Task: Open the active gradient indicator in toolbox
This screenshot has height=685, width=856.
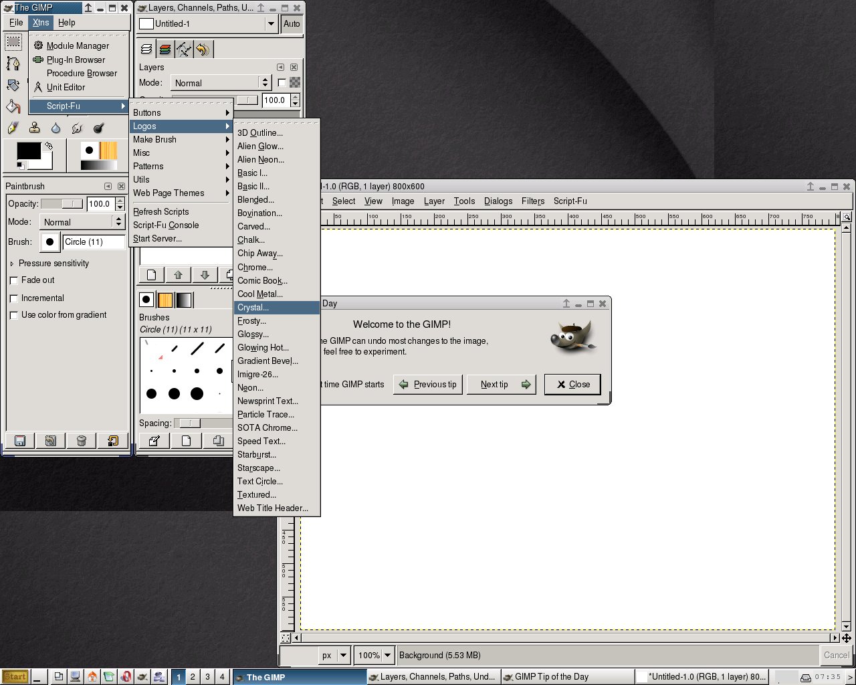Action: click(x=99, y=165)
